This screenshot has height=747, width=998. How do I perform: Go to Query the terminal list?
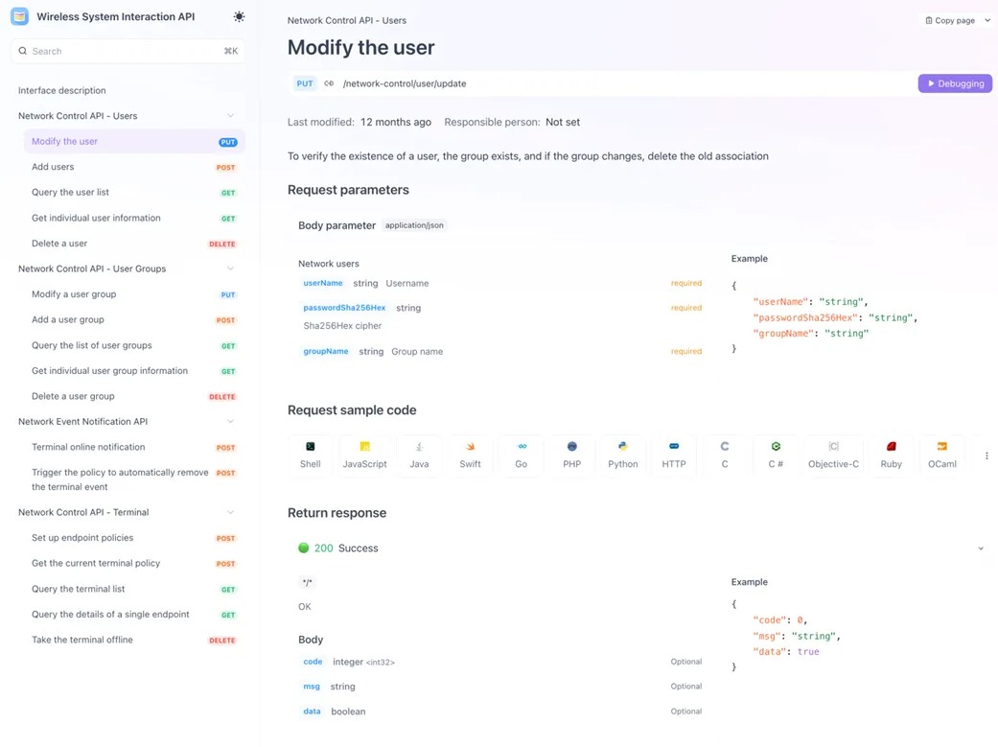[78, 589]
